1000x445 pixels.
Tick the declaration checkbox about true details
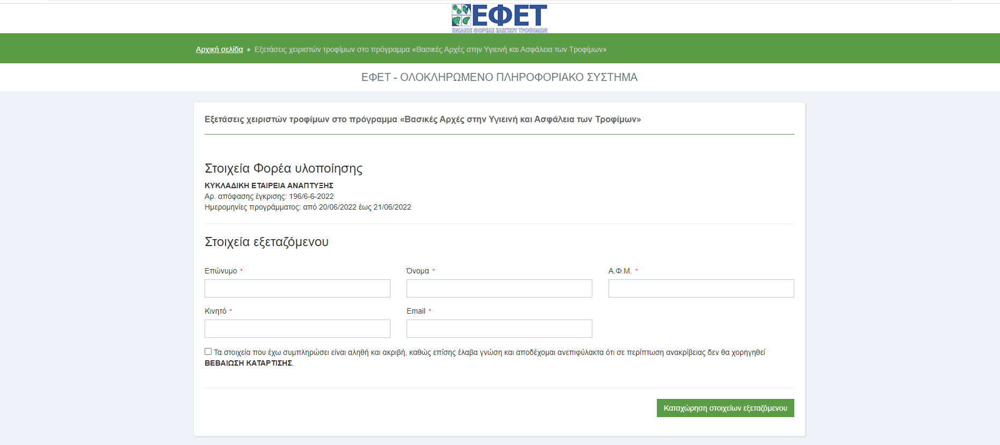208,352
